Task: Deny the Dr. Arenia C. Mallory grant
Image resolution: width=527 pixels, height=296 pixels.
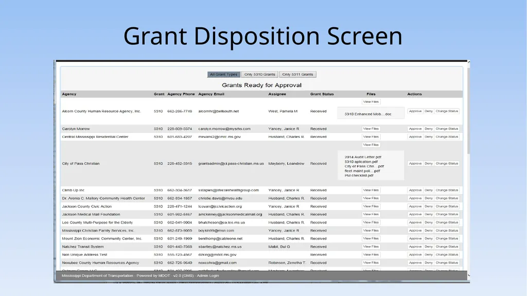Action: click(x=428, y=199)
